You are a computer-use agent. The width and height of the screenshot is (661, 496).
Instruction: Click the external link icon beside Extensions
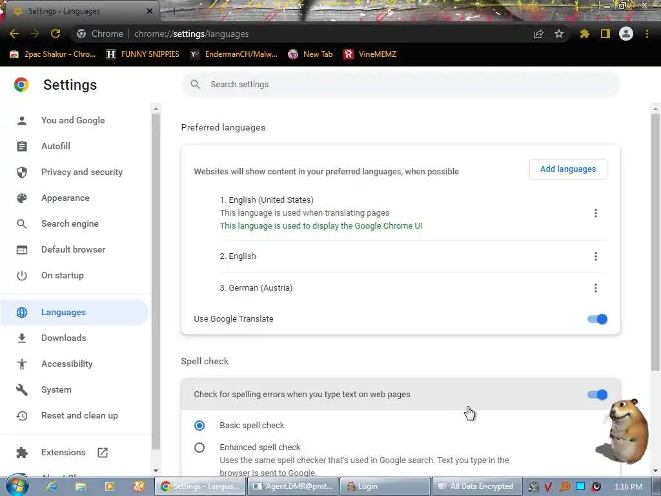pos(103,453)
